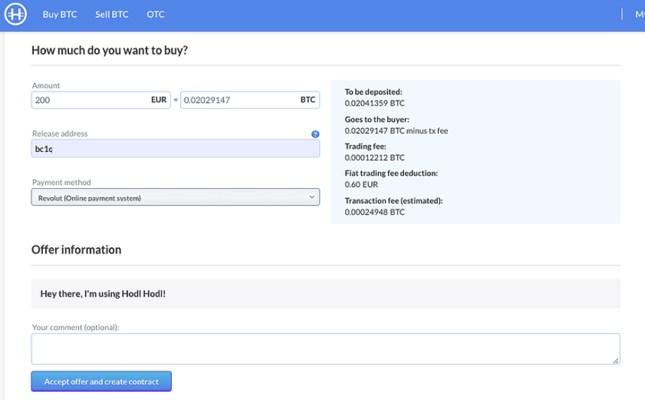645x400 pixels.
Task: Click the comment box resize handle
Action: pyautogui.click(x=615, y=361)
